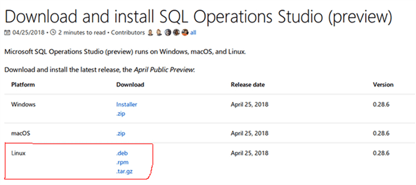Click the Linux platform row label
Viewport: 416px width, 185px height.
tap(18, 153)
